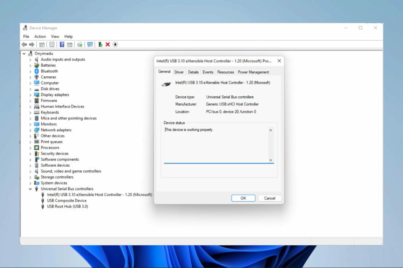Click the green-arrow device icon beside the red X
Image resolution: width=403 pixels, height=268 pixels.
100,45
